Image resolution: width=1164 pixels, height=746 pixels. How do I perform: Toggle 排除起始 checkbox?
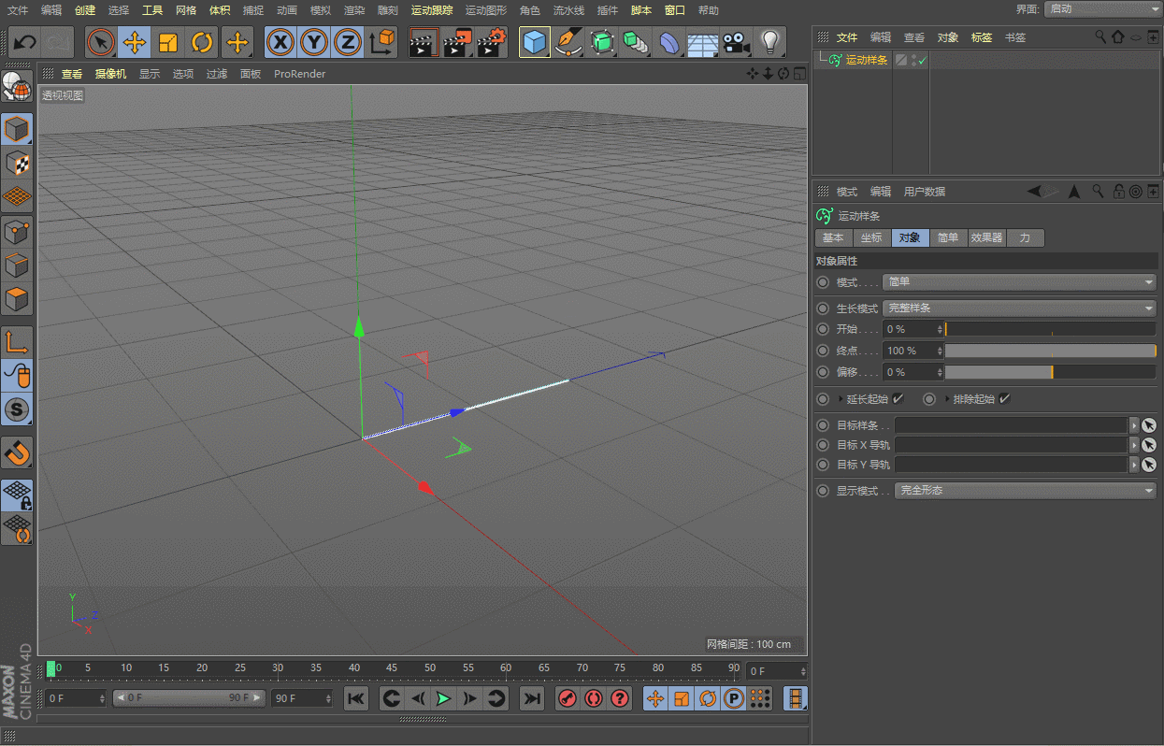point(1004,399)
